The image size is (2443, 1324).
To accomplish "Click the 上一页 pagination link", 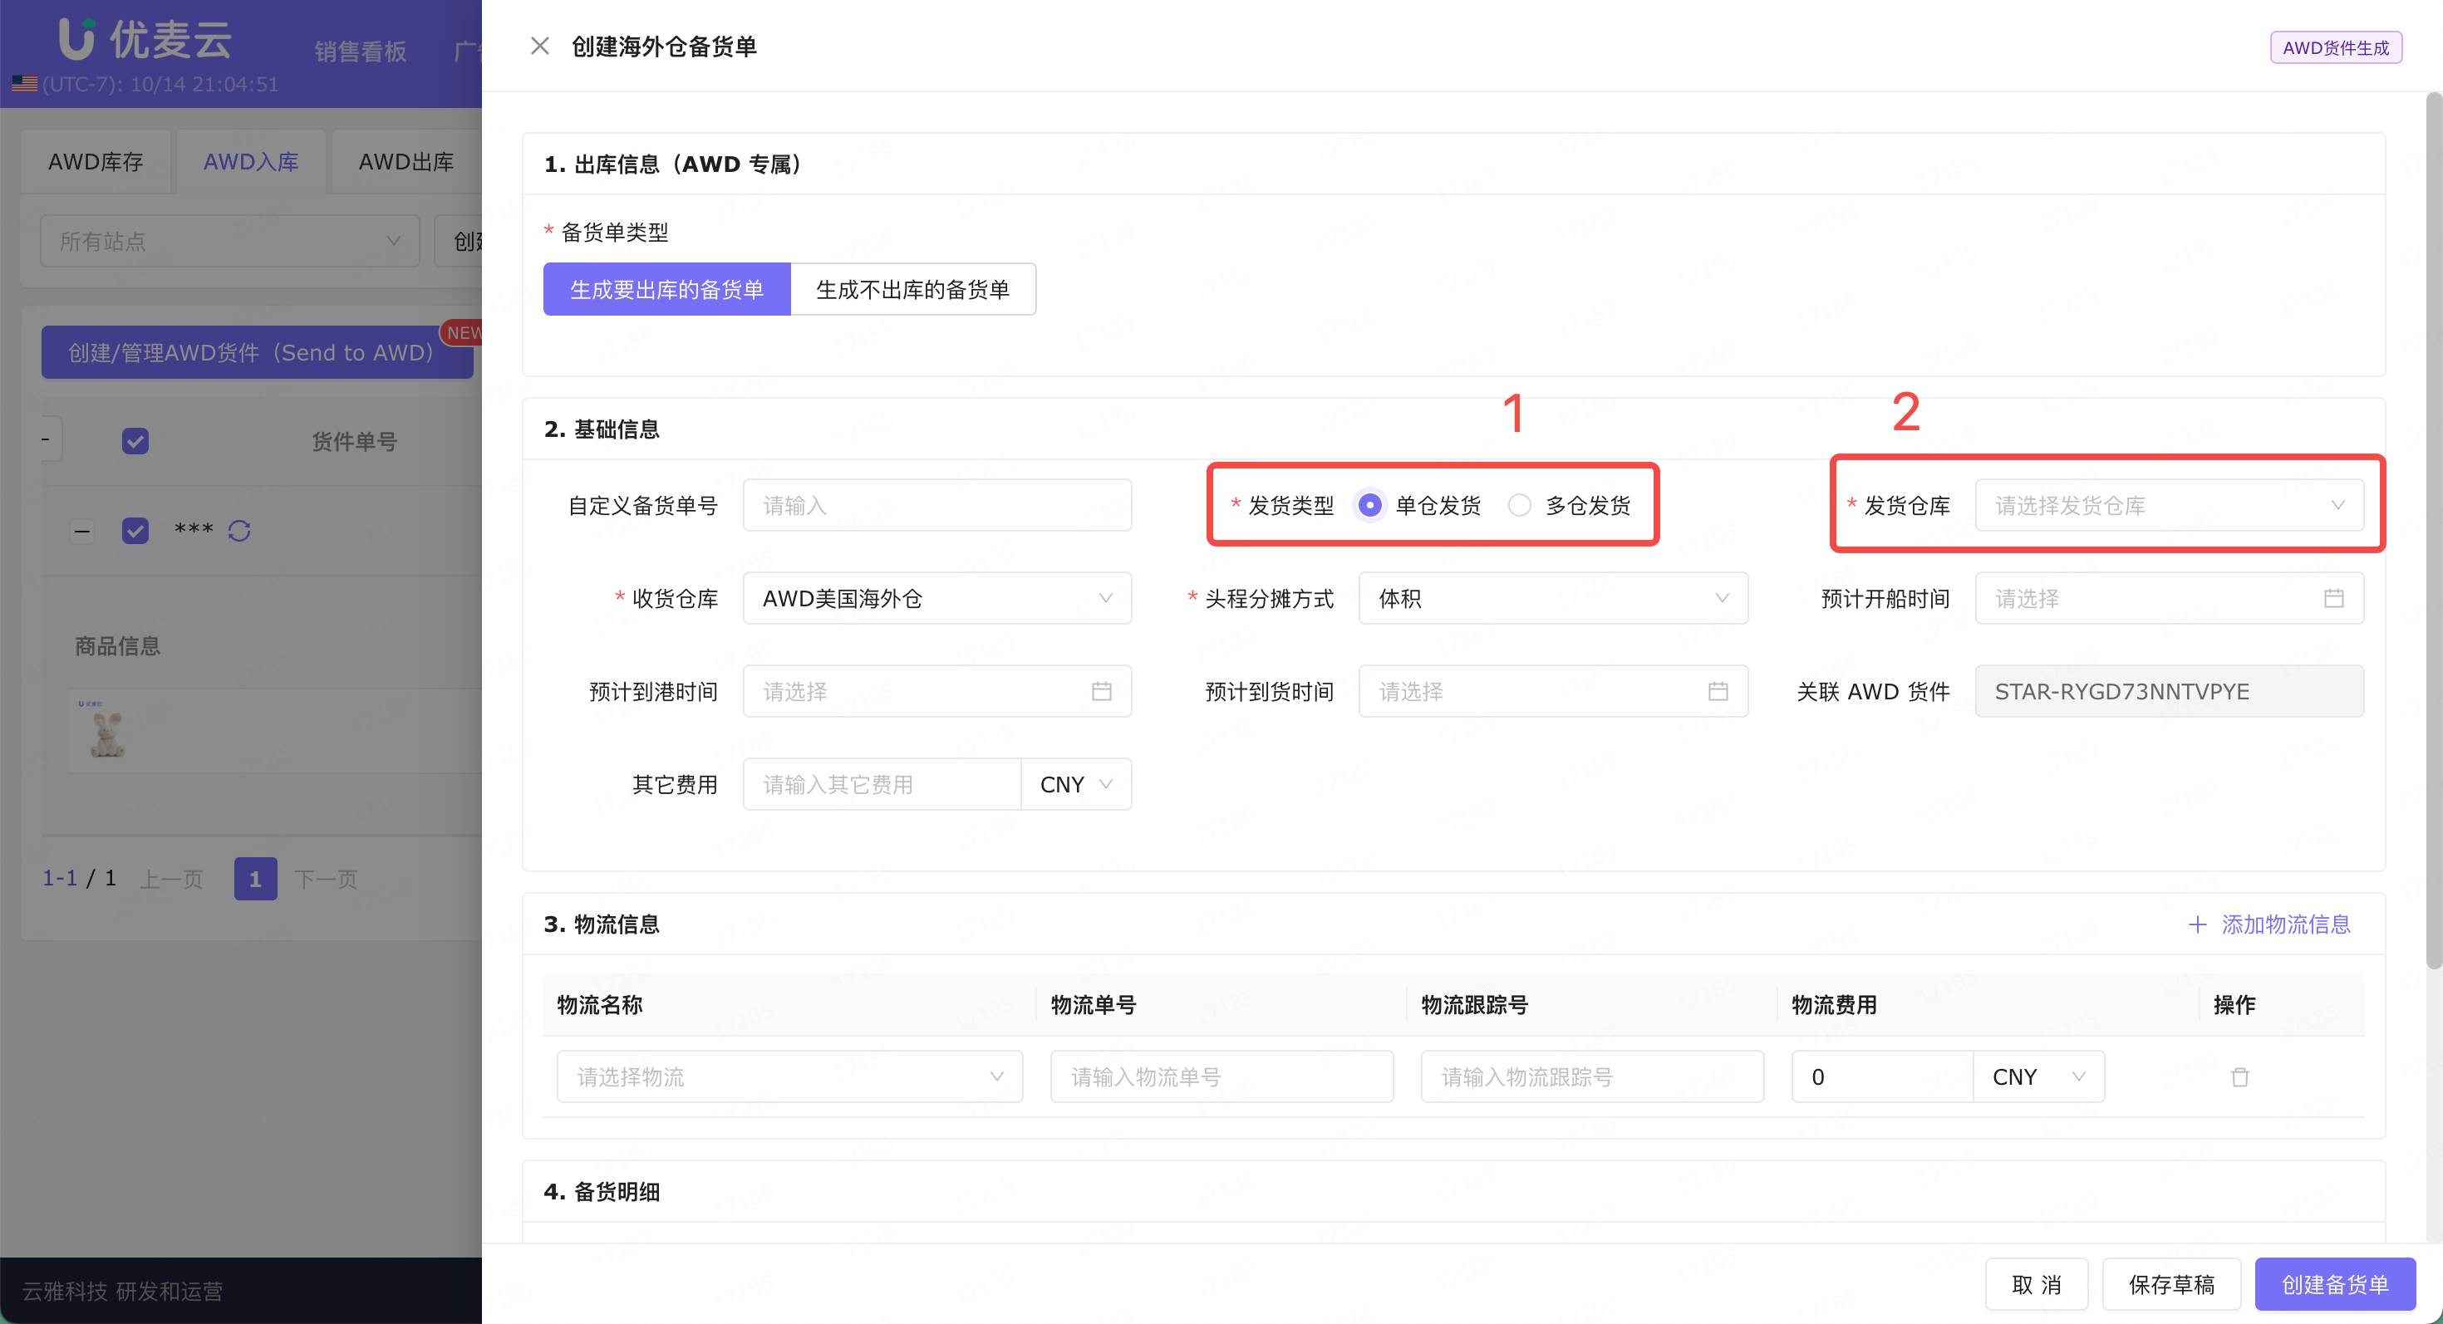I will pyautogui.click(x=172, y=879).
